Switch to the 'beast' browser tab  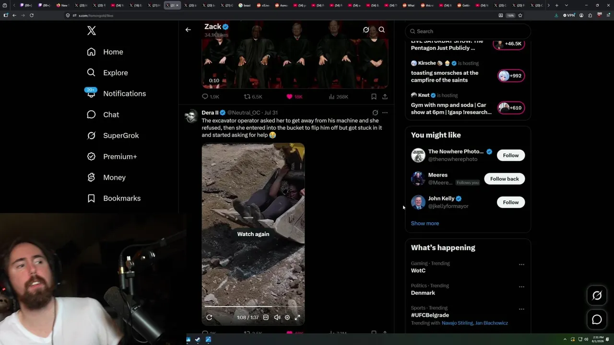(245, 5)
